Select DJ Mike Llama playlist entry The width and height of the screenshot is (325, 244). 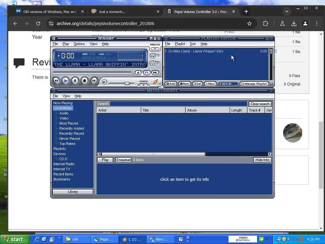point(216,51)
